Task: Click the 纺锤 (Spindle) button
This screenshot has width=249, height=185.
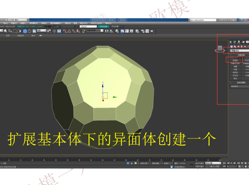Action: [235, 69]
